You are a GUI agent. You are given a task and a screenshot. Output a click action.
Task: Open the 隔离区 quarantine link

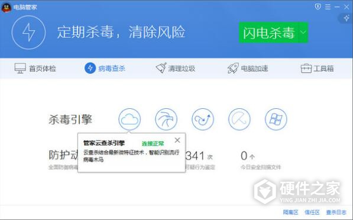[291, 212]
